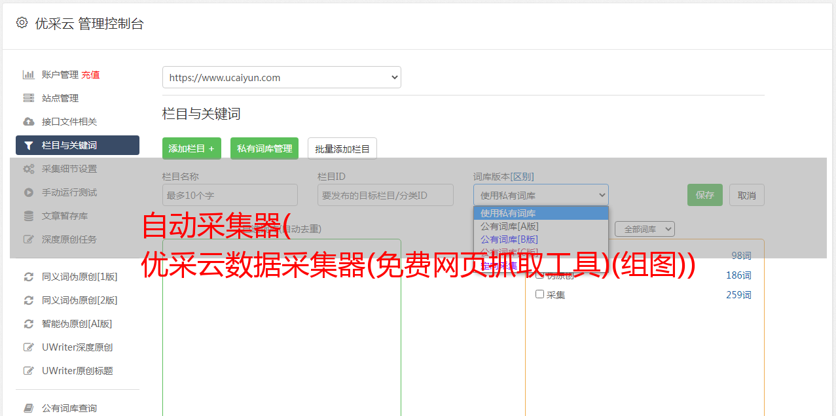
Task: Choose 公有词库[A版] in the dropdown list
Action: point(541,226)
